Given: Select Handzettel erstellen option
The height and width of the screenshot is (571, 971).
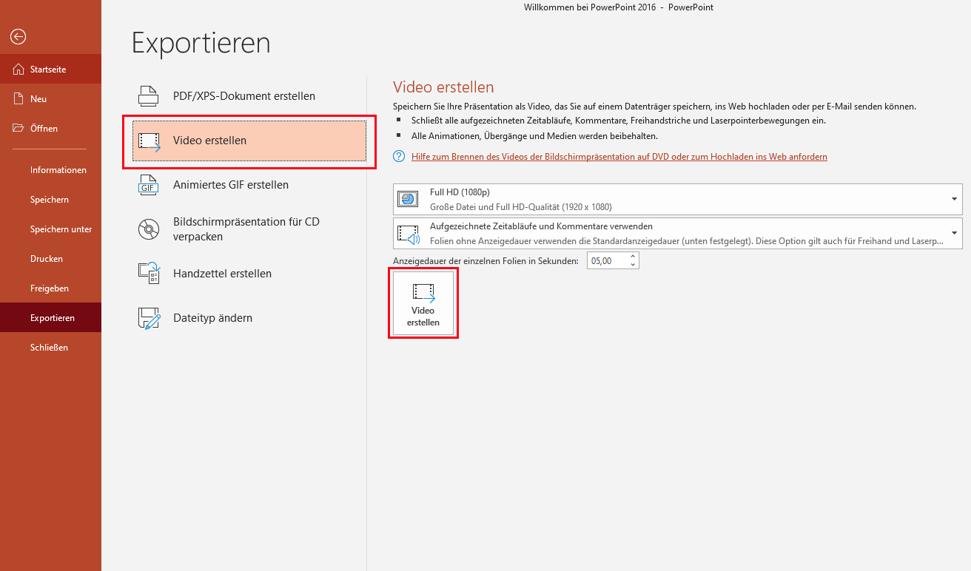Looking at the screenshot, I should [x=249, y=274].
